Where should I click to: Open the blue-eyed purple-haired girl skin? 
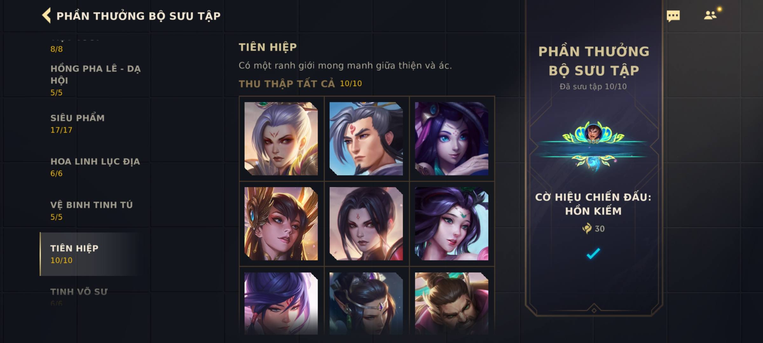point(451,138)
